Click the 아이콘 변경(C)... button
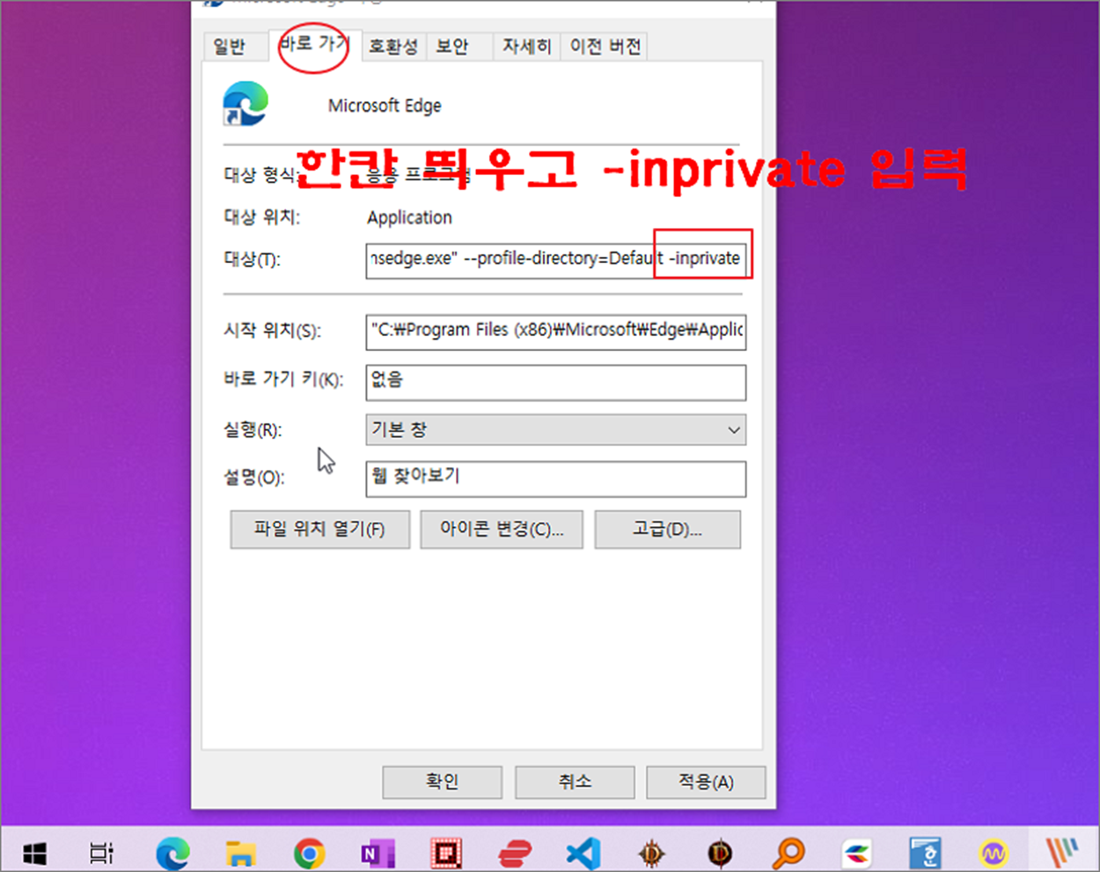 pyautogui.click(x=502, y=530)
